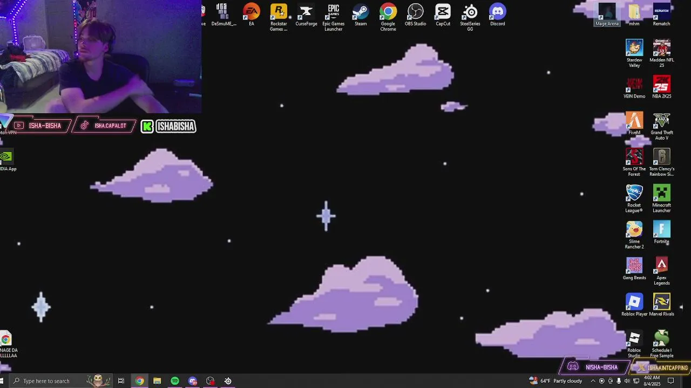Open Roblox Player desktop icon
The width and height of the screenshot is (691, 388).
[634, 304]
